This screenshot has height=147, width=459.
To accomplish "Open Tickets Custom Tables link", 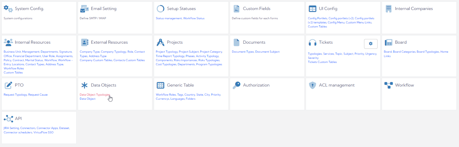I will [x=322, y=62].
